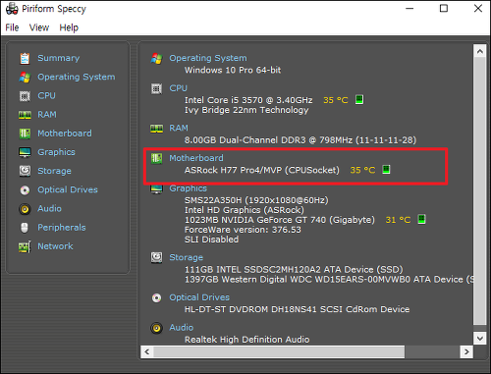Click the Peripherals mouse icon in sidebar

tap(25, 228)
